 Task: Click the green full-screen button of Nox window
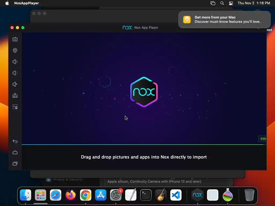pos(23,28)
